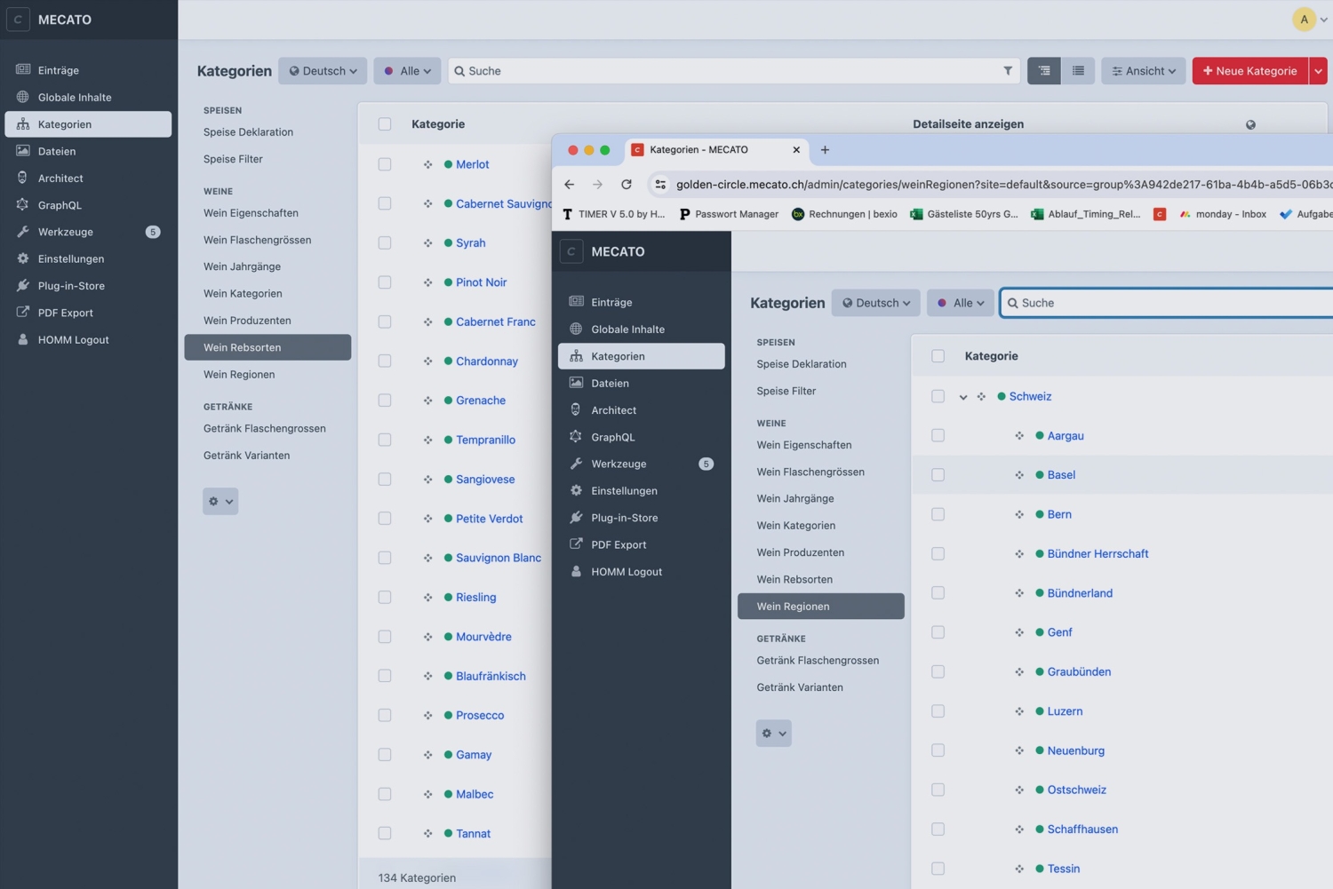Viewport: 1333px width, 889px height.
Task: Open the Alle status dropdown in background window
Action: (407, 71)
